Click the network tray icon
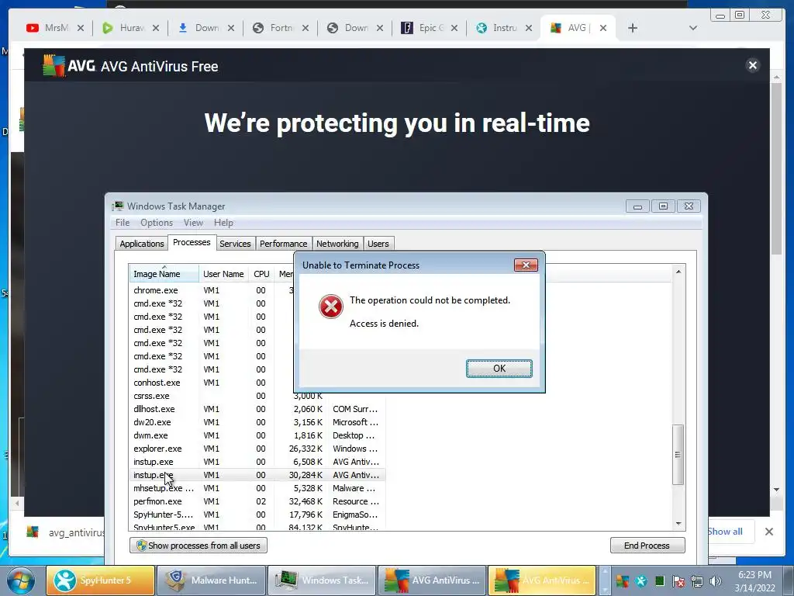Screen dimensions: 794x596 (697, 580)
